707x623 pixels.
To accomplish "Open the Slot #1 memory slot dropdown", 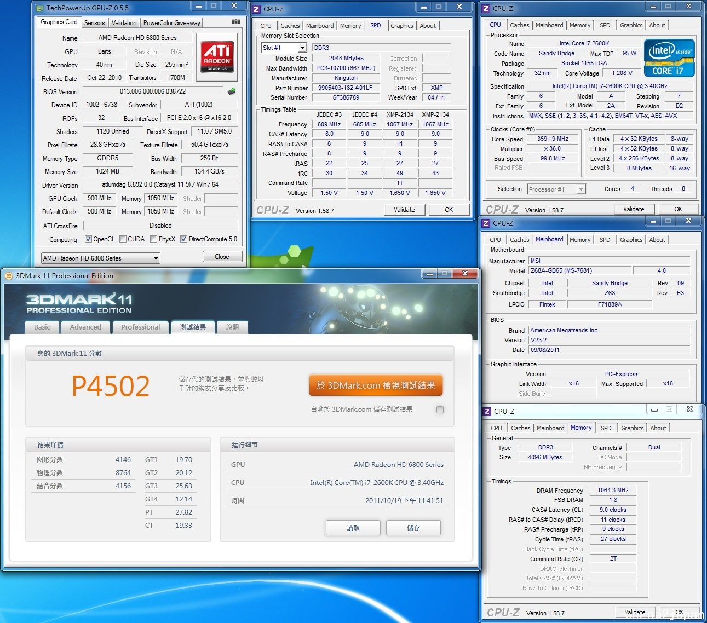I will [284, 48].
